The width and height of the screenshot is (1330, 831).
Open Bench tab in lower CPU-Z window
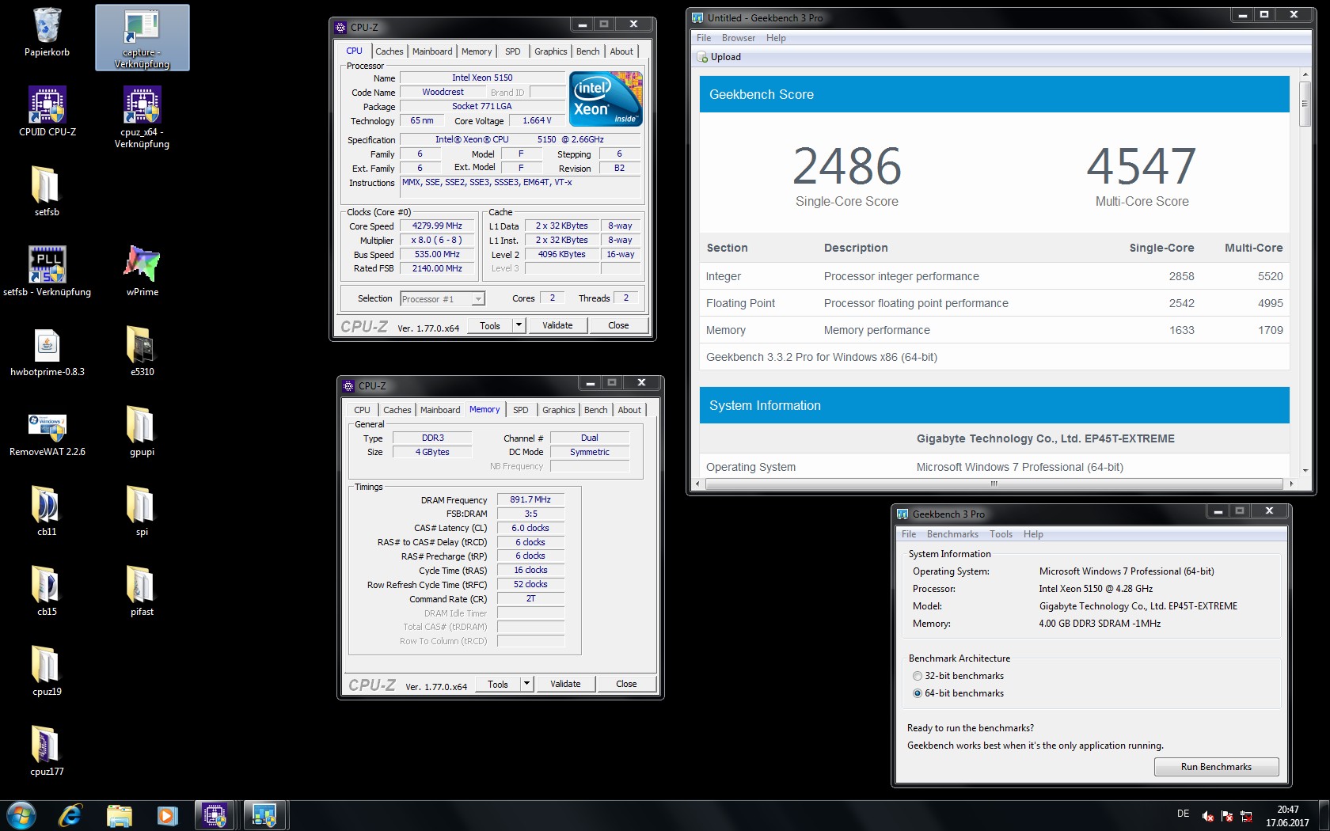point(596,410)
